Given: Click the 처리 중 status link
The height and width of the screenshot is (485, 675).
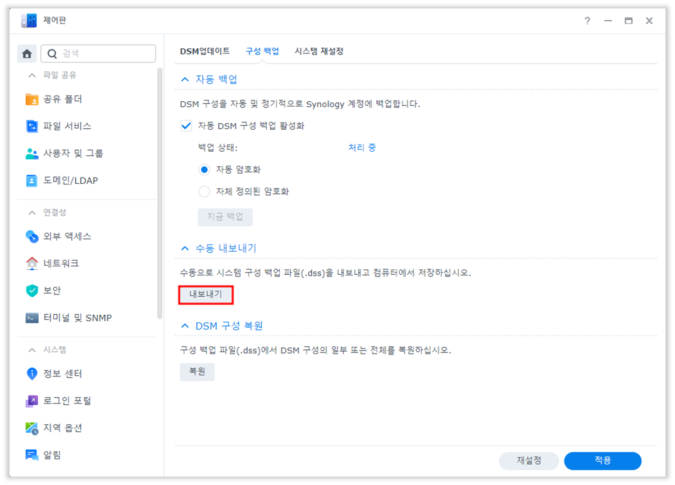Looking at the screenshot, I should tap(362, 148).
